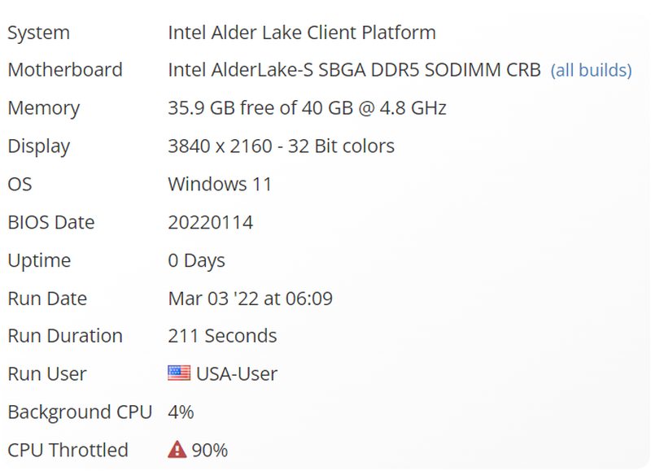This screenshot has height=471, width=651.
Task: Click the red CPU throttled warning icon
Action: 177,450
